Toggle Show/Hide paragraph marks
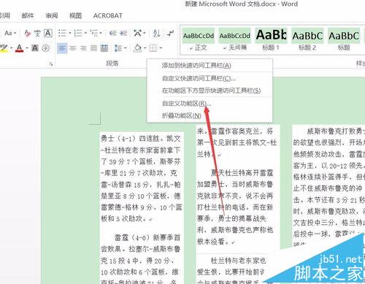The width and height of the screenshot is (365, 284). (x=170, y=33)
